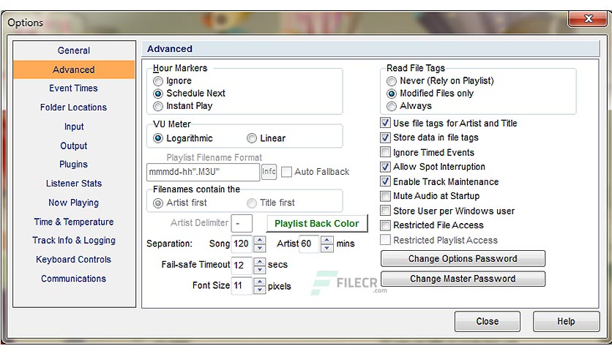Open the Input settings page

(74, 127)
